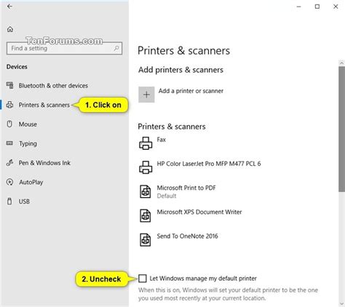
Task: Open the USB settings page
Action: pos(24,202)
